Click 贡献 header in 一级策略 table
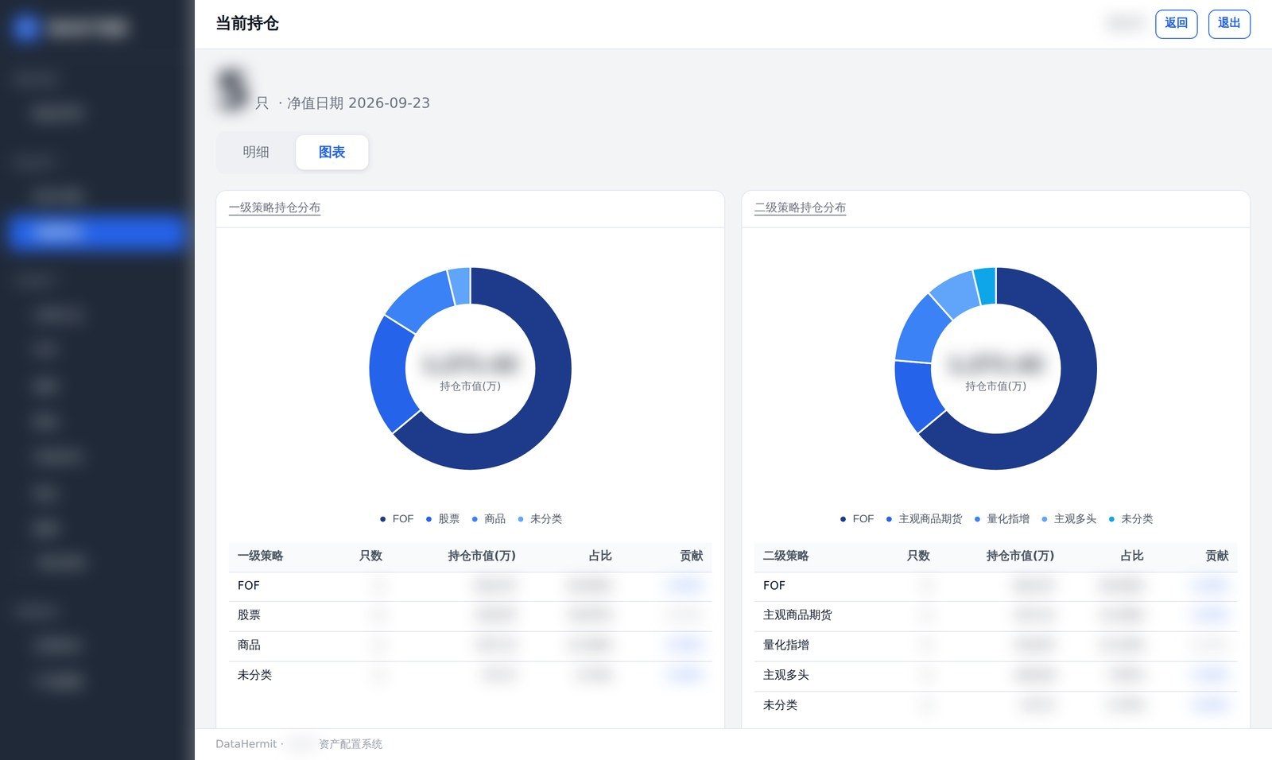Image resolution: width=1272 pixels, height=760 pixels. click(692, 556)
